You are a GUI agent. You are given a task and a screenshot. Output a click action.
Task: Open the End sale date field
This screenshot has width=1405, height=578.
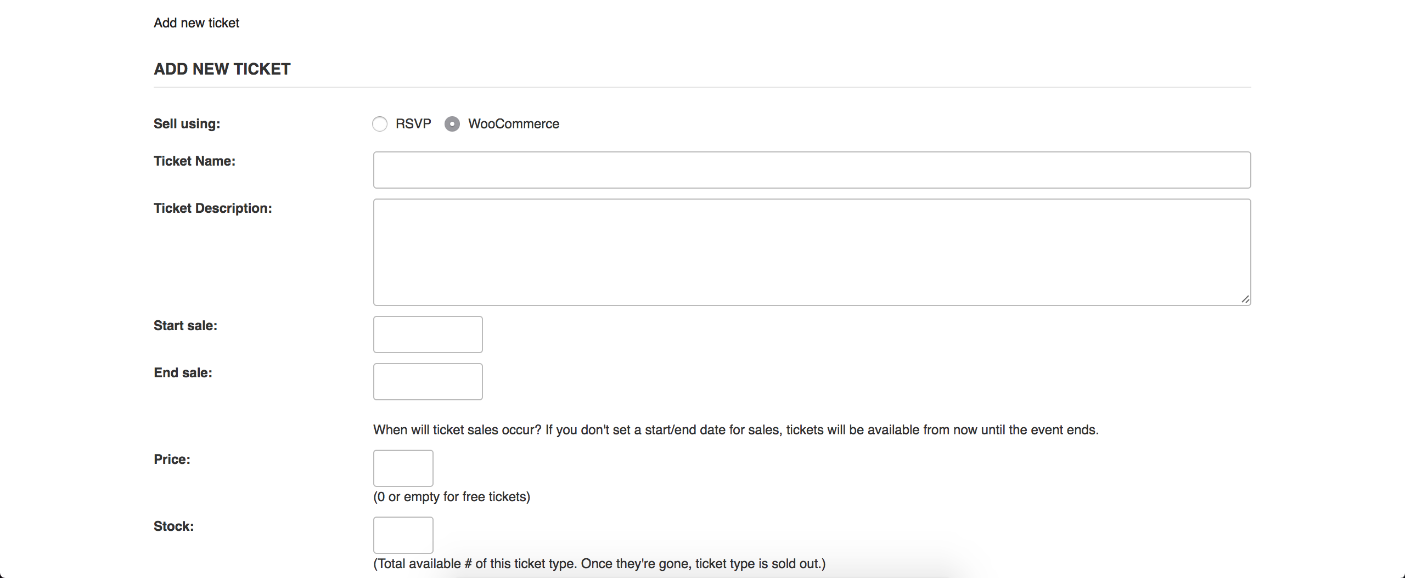[x=428, y=382]
